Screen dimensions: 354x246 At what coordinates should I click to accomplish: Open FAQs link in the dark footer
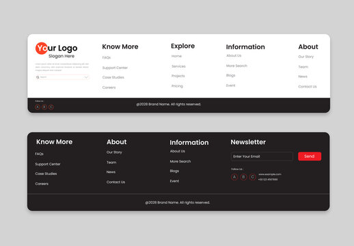click(39, 154)
